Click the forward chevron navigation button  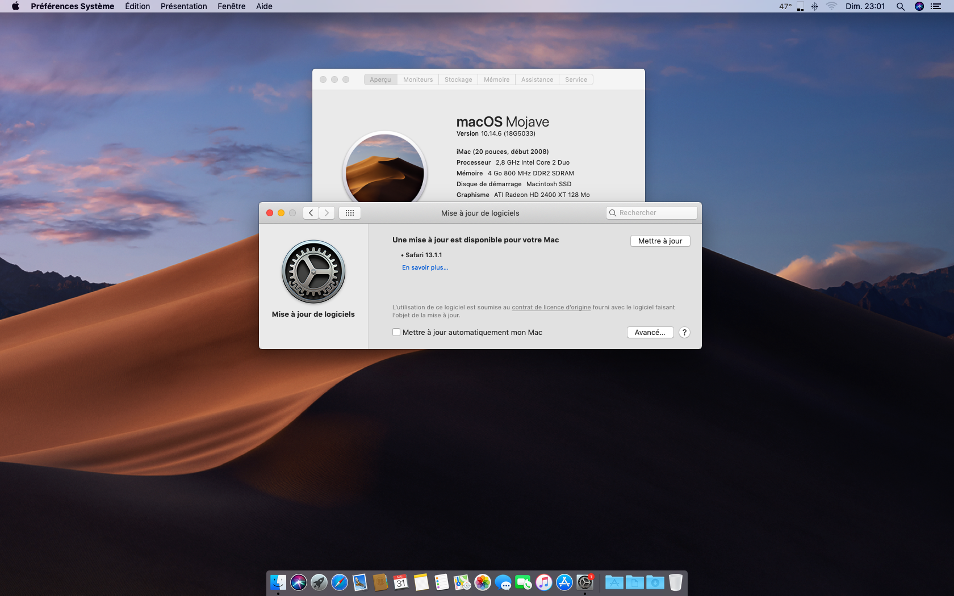click(x=327, y=213)
